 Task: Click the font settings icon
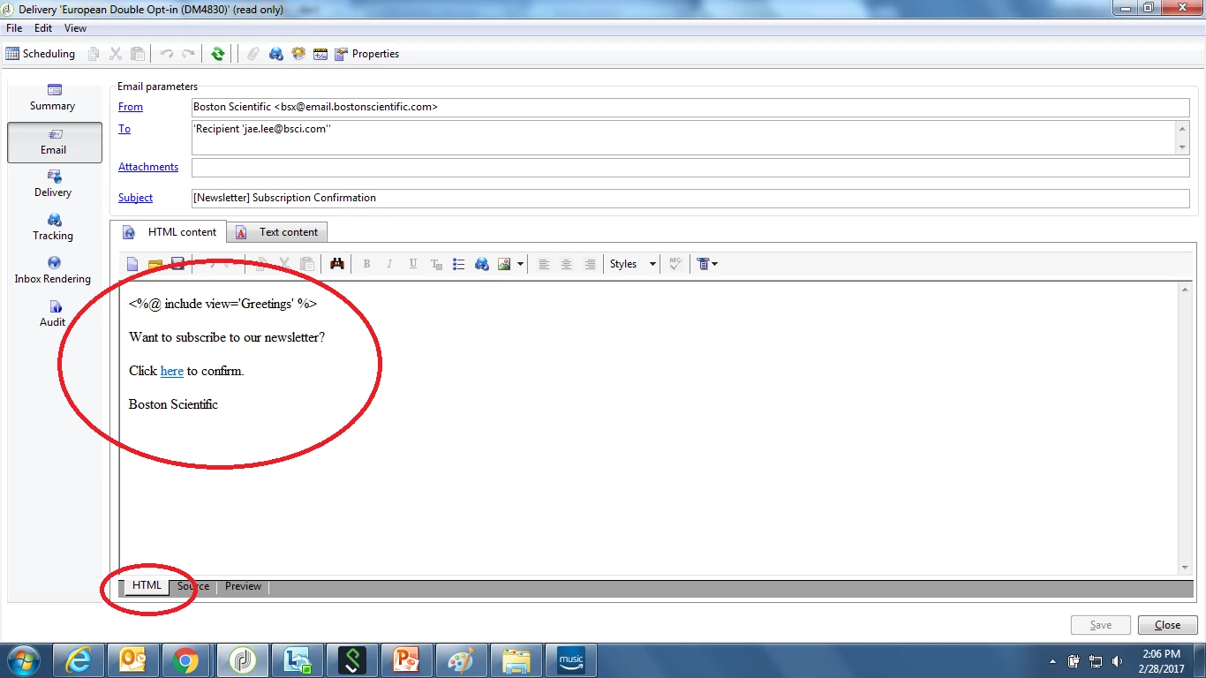coord(436,264)
